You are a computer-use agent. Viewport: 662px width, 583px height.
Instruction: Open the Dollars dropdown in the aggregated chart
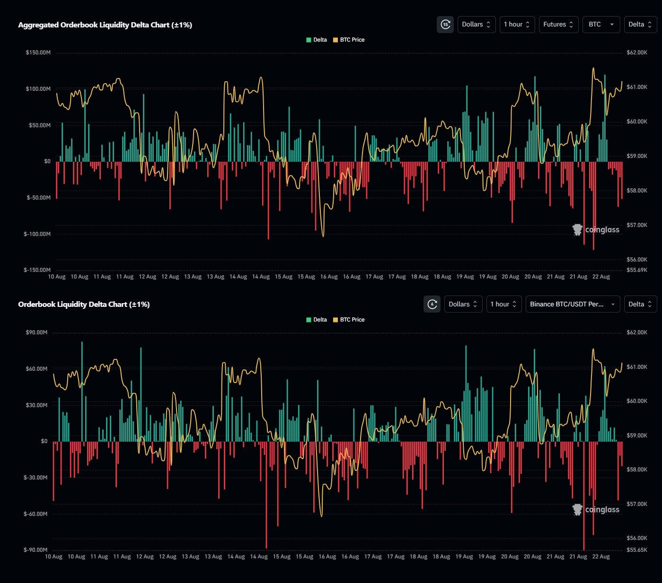click(477, 25)
